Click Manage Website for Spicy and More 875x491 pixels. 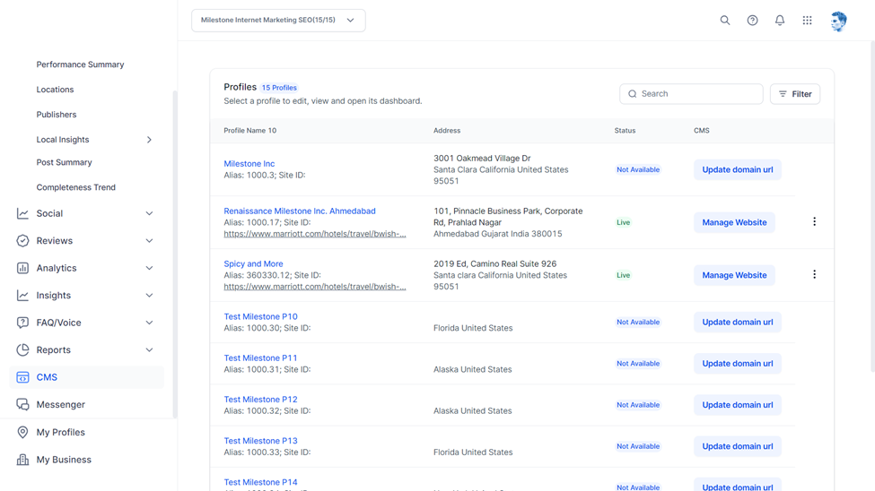tap(734, 275)
